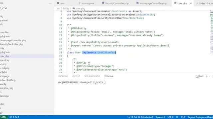Screen dimensions: 213x119
Task: Switch to the SecurityController.php tab
Action: 115,3
